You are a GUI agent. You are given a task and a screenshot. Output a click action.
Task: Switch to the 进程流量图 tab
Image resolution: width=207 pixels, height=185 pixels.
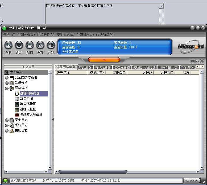[122, 67]
